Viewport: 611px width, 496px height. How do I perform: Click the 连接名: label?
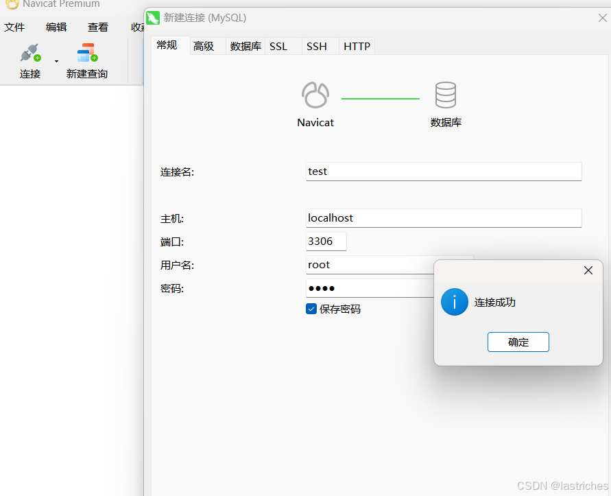178,172
